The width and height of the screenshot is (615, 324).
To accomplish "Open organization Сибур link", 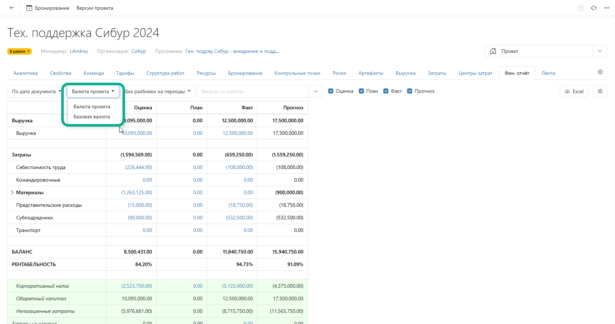I will point(139,51).
